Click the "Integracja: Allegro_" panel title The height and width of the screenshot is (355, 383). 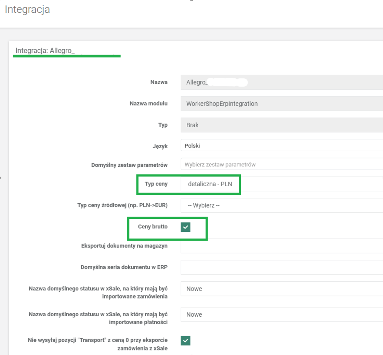point(45,51)
